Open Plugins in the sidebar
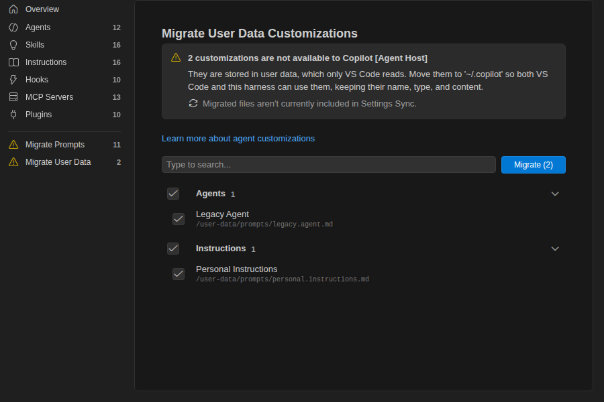The height and width of the screenshot is (402, 604). (64, 115)
